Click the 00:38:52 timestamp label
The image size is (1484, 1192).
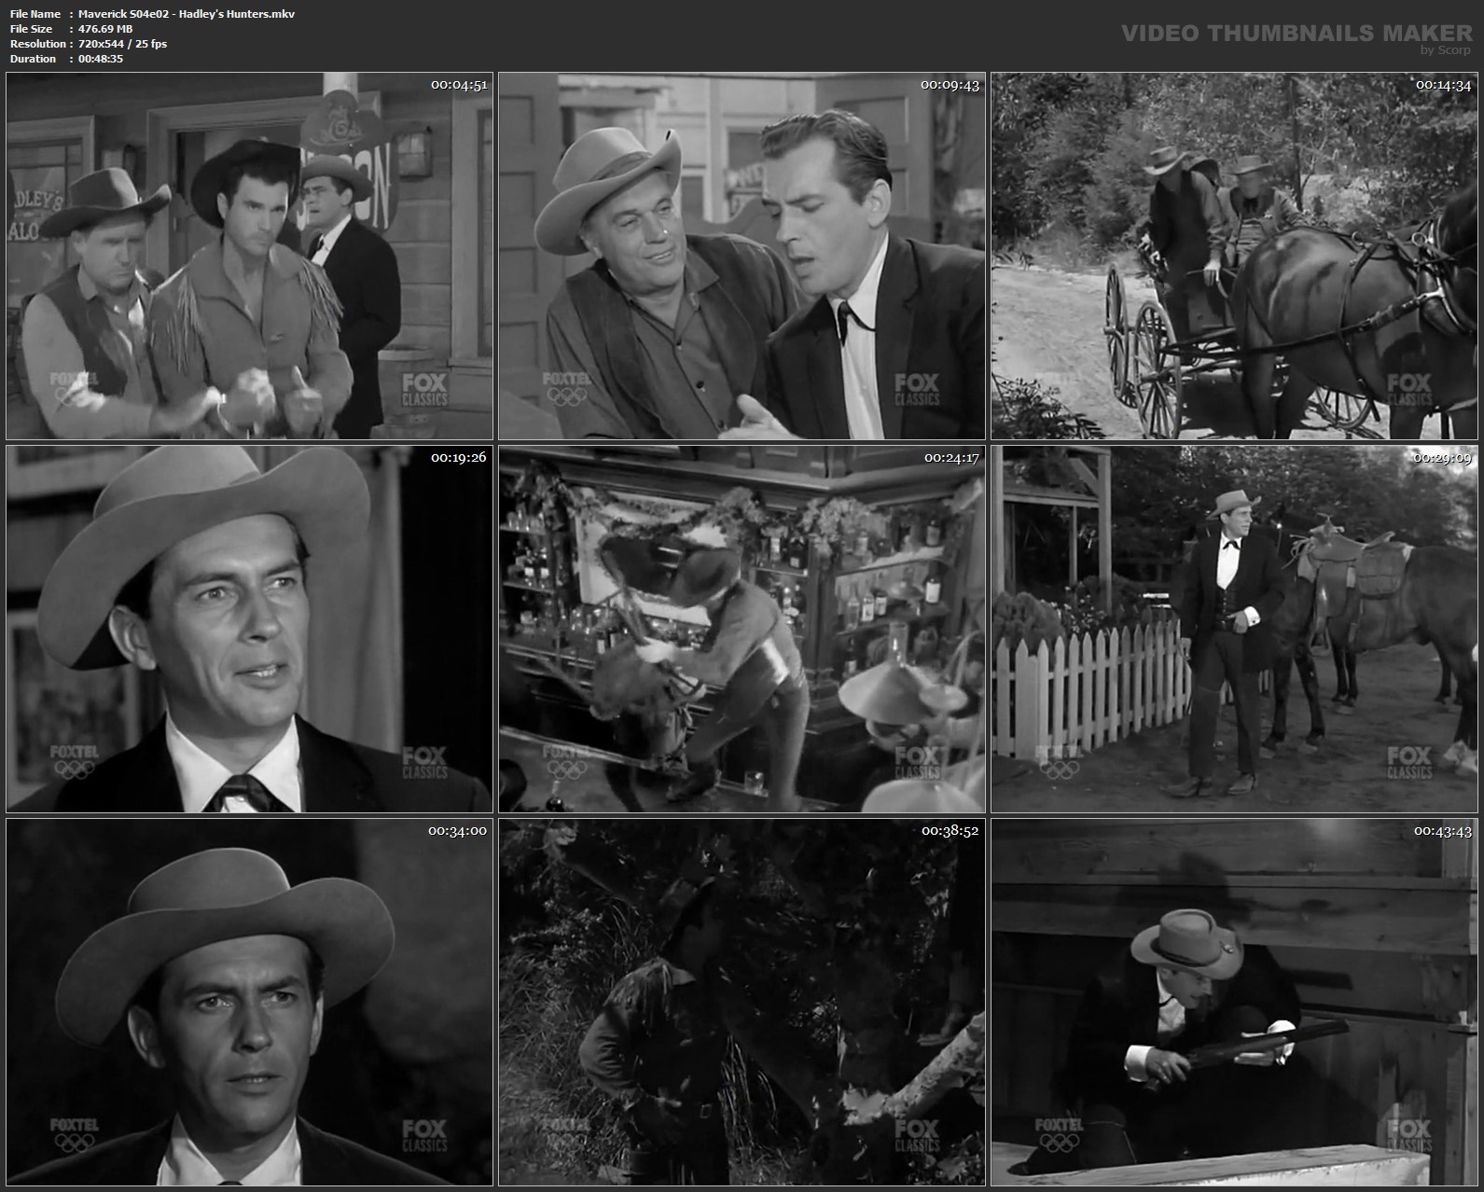(950, 830)
